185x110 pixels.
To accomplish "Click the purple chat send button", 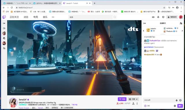I will click(180, 106).
